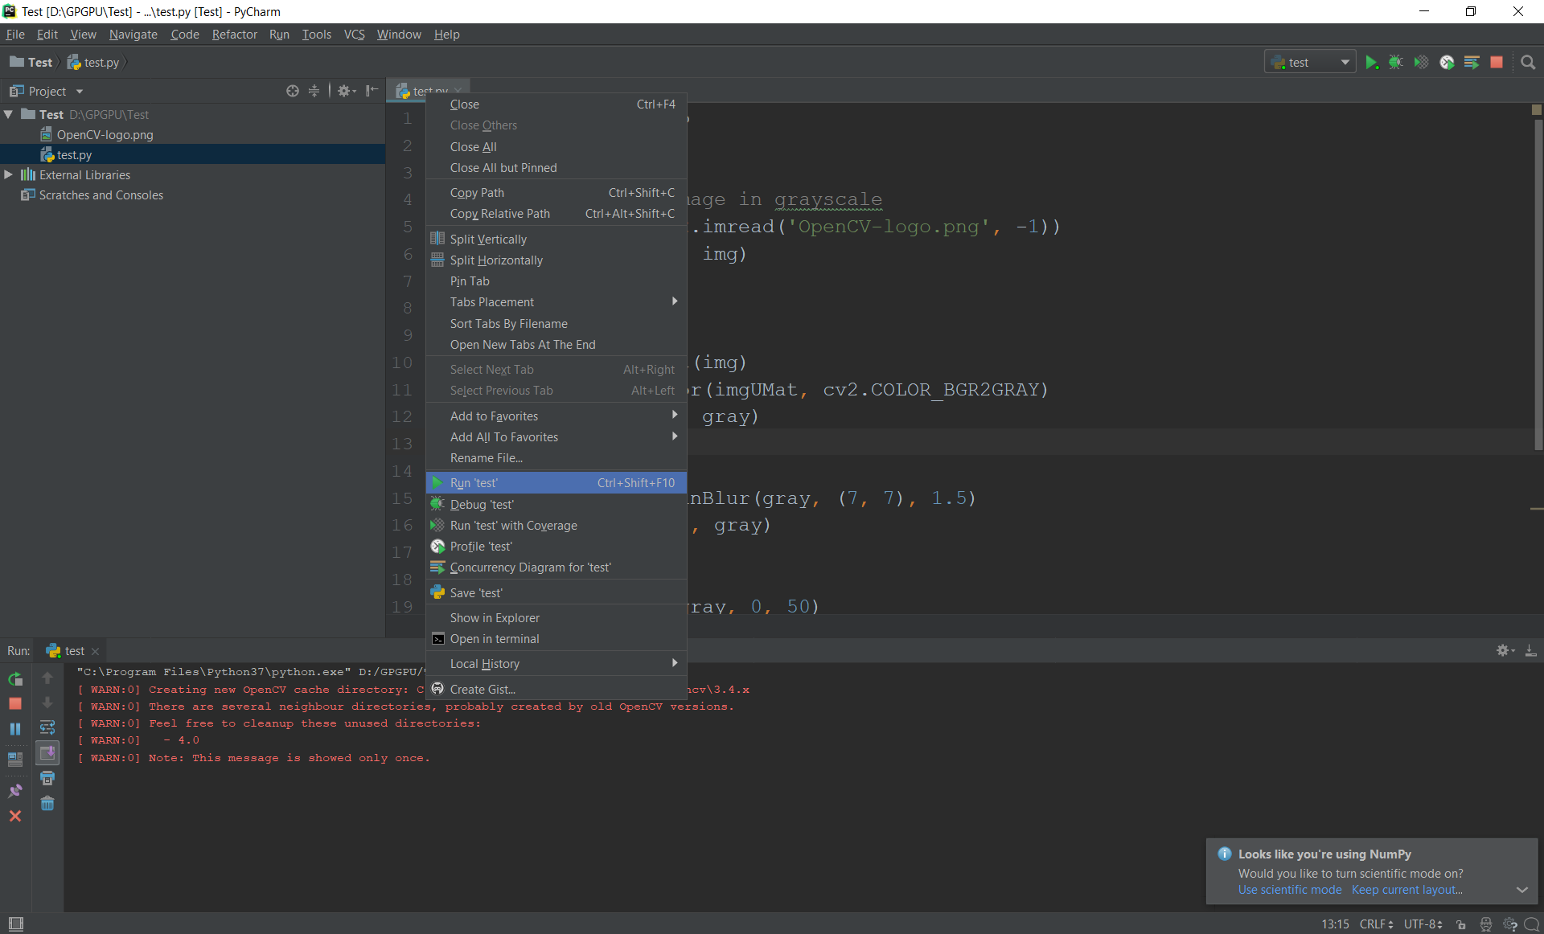Click the Profile icon in top toolbar
Viewport: 1544px width, 934px height.
1447,63
